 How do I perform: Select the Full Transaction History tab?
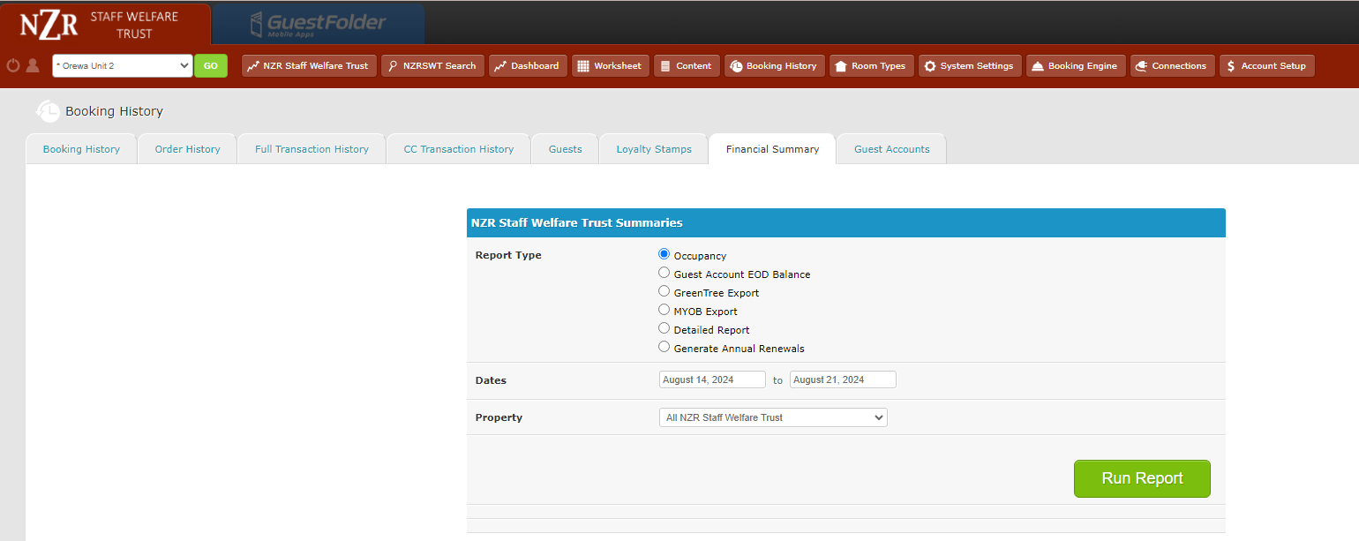pyautogui.click(x=312, y=149)
